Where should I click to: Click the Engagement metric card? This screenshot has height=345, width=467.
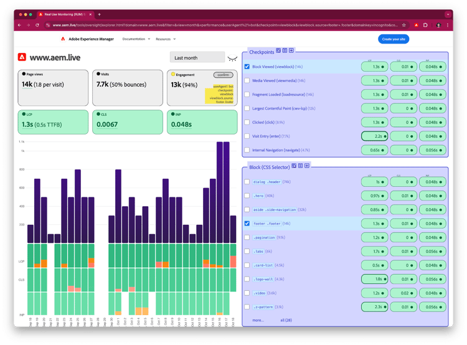[x=202, y=88]
